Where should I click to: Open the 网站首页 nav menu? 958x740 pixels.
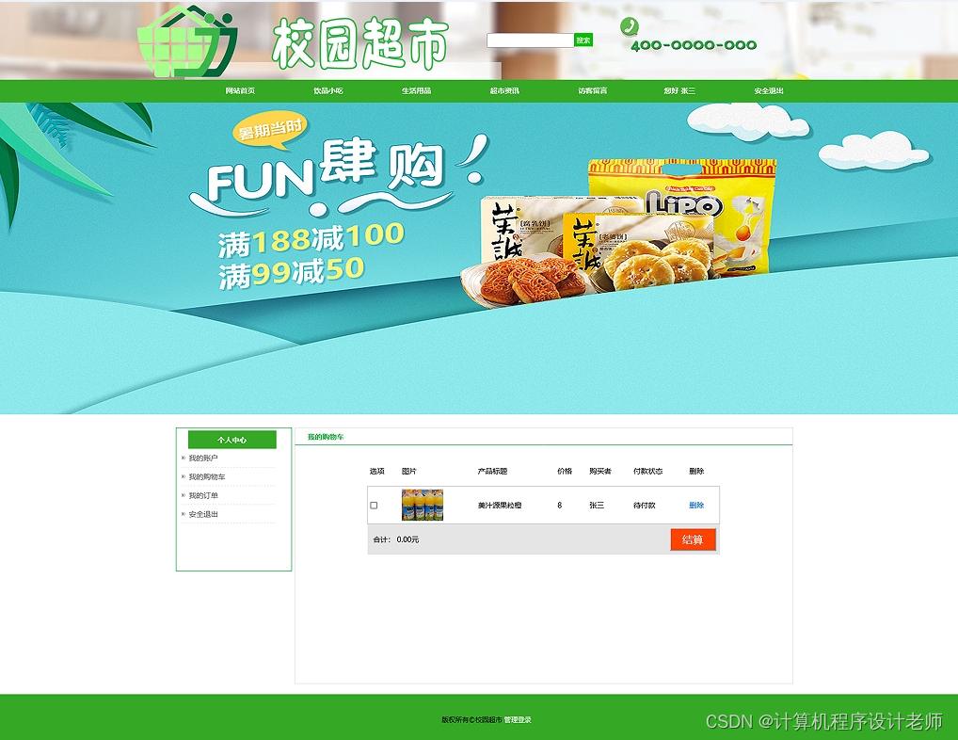point(240,90)
